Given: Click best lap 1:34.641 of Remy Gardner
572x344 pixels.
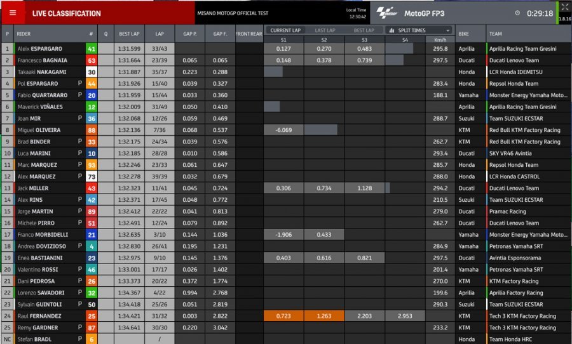Looking at the screenshot, I should click(129, 327).
